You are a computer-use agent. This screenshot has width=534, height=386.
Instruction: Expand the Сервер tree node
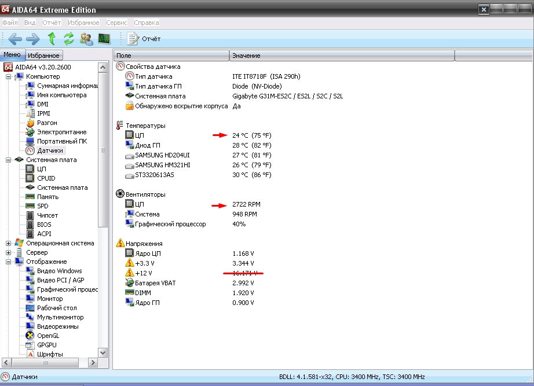coord(8,252)
